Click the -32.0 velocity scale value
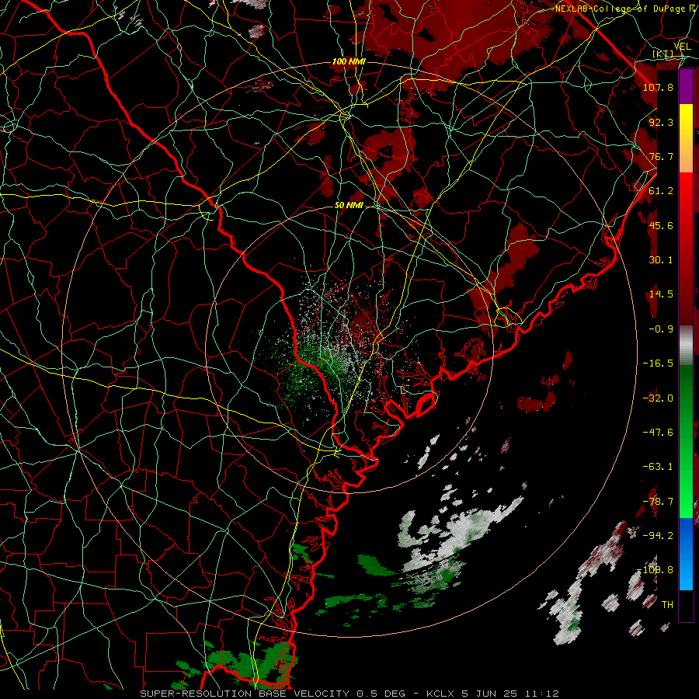The image size is (699, 699). 658,398
